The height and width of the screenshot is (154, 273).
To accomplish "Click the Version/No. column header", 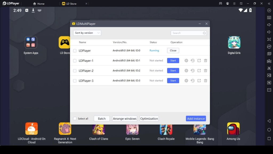I will coord(120,42).
